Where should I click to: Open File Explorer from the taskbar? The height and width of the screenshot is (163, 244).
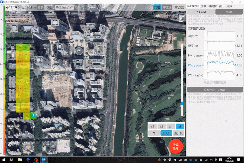[20, 160]
